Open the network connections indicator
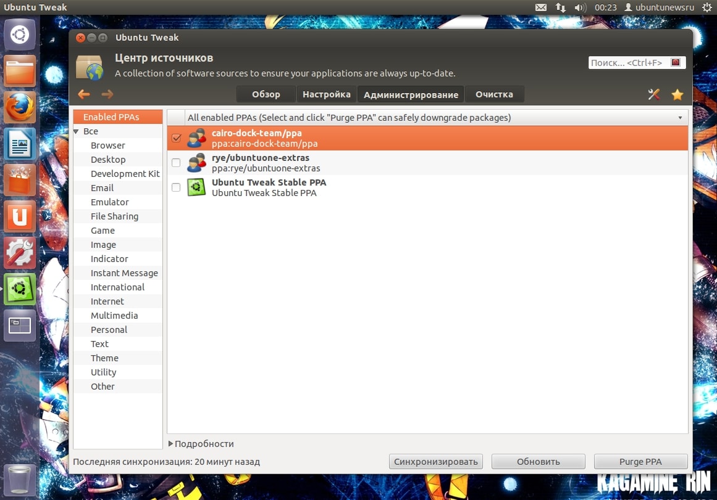 [x=561, y=7]
